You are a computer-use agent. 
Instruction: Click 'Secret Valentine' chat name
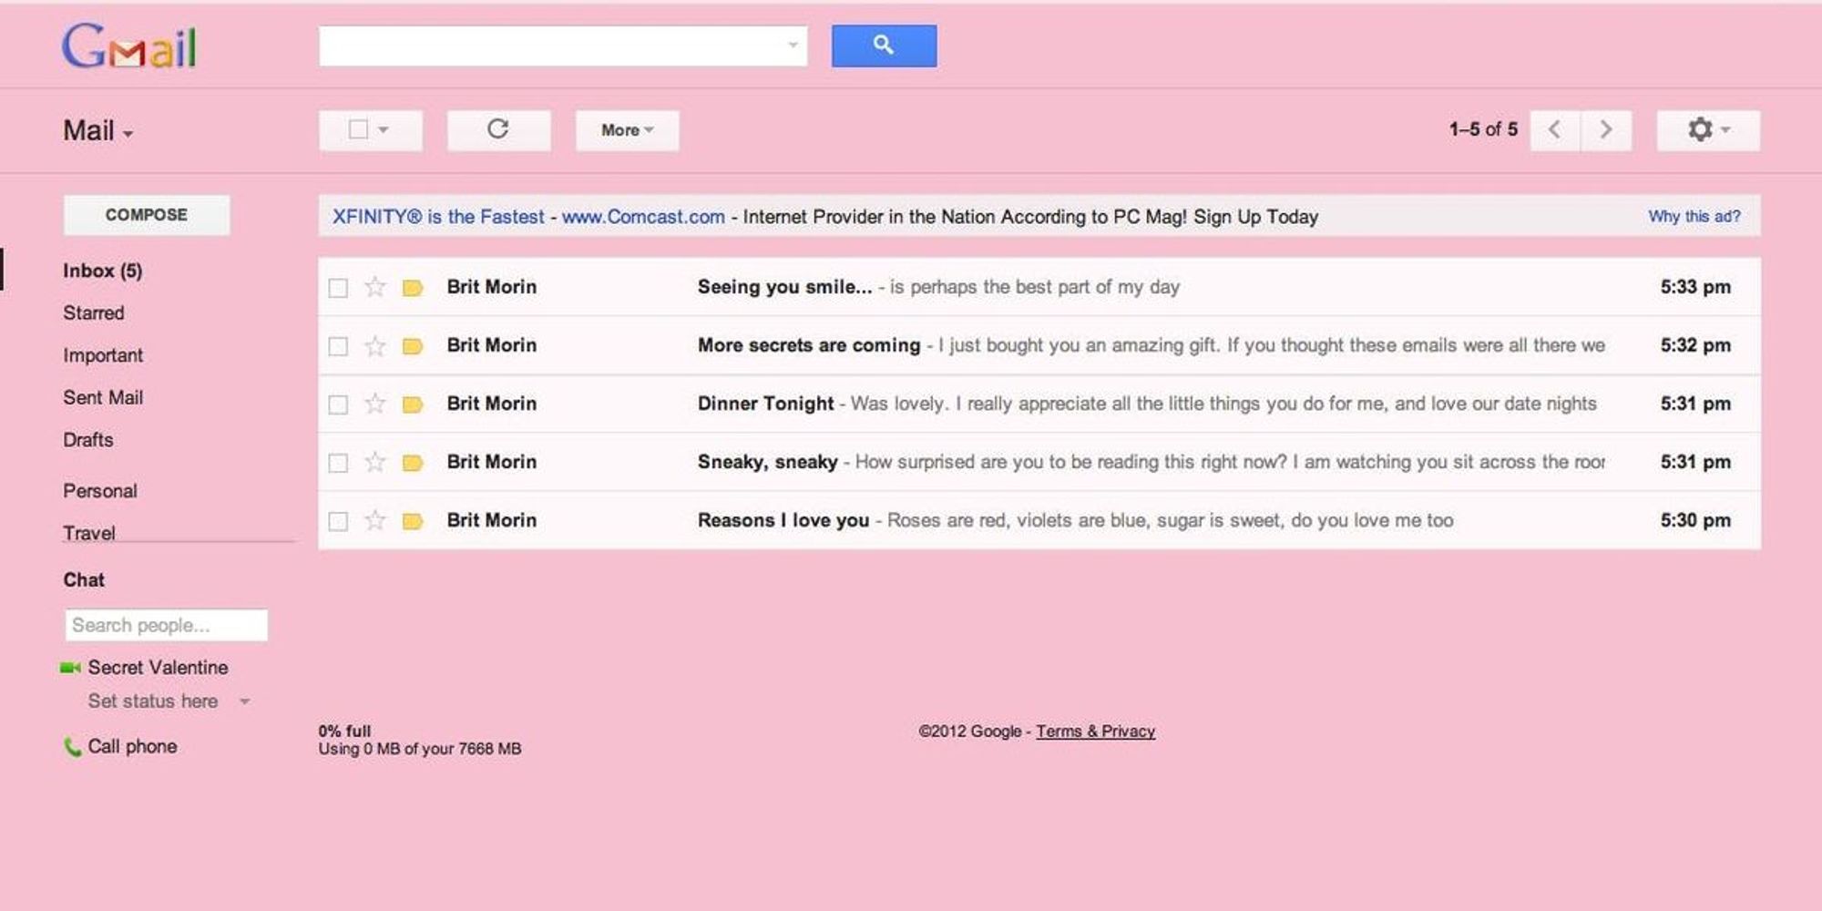click(x=158, y=668)
